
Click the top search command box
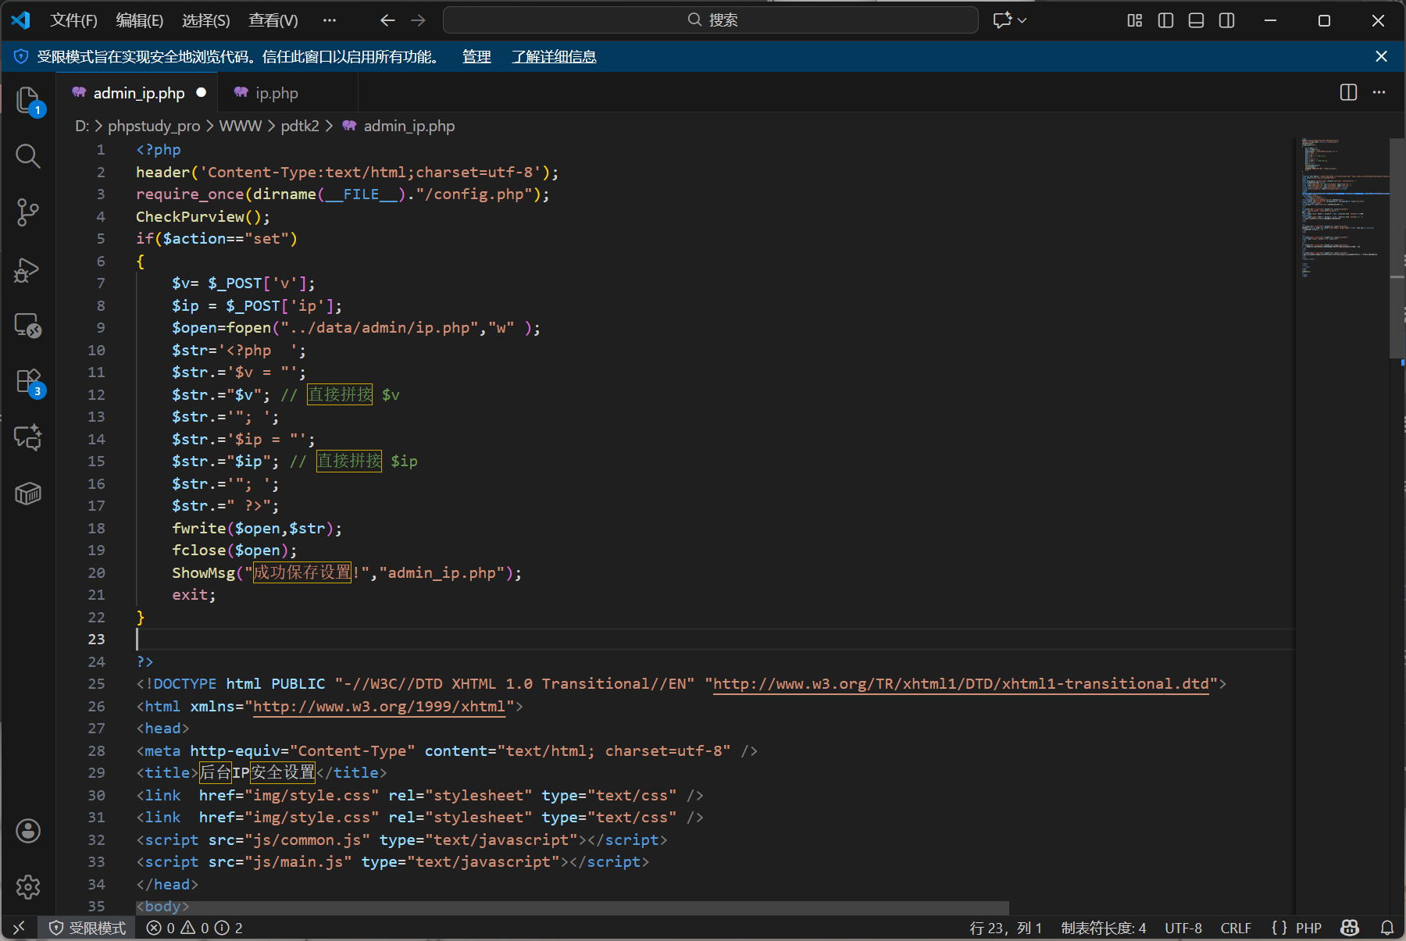tap(711, 20)
